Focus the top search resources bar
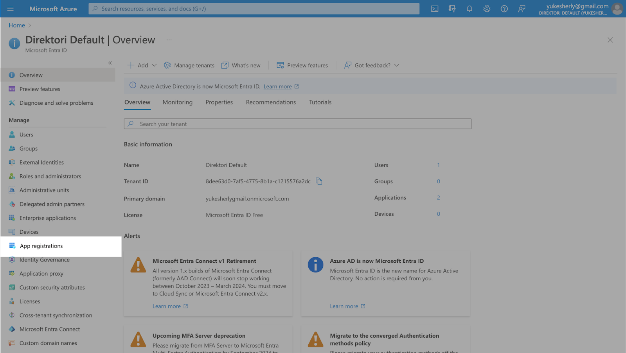626x353 pixels. [x=254, y=9]
